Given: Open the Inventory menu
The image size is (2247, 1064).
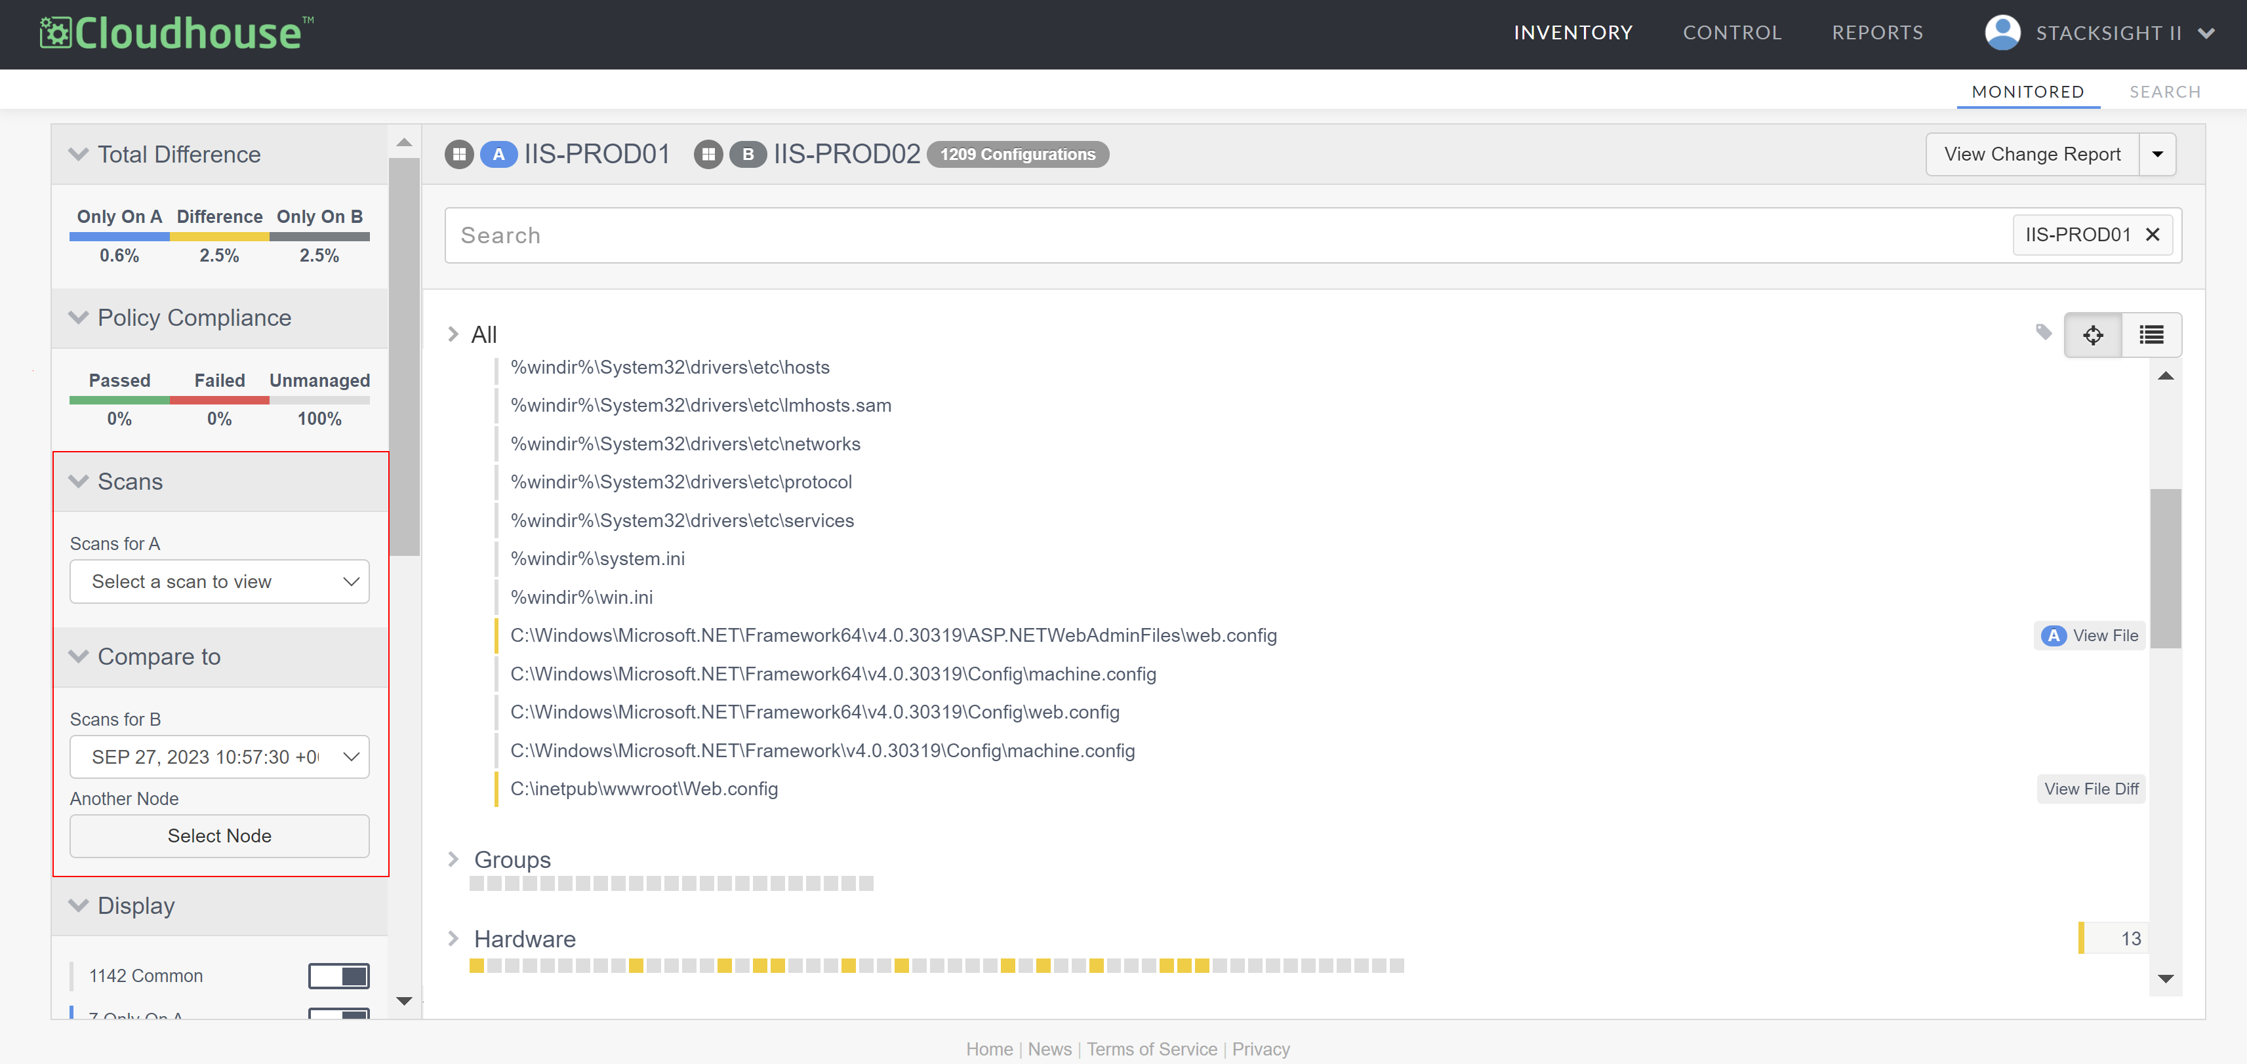Looking at the screenshot, I should click(1573, 33).
